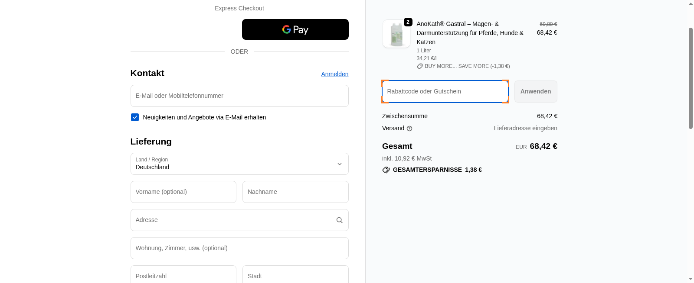Open the Land / Region dropdown
The height and width of the screenshot is (283, 694).
pos(239,164)
